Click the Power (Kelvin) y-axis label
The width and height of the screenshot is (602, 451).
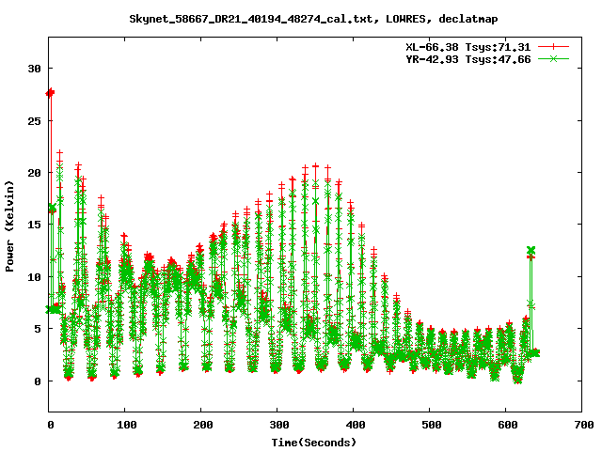coord(9,226)
